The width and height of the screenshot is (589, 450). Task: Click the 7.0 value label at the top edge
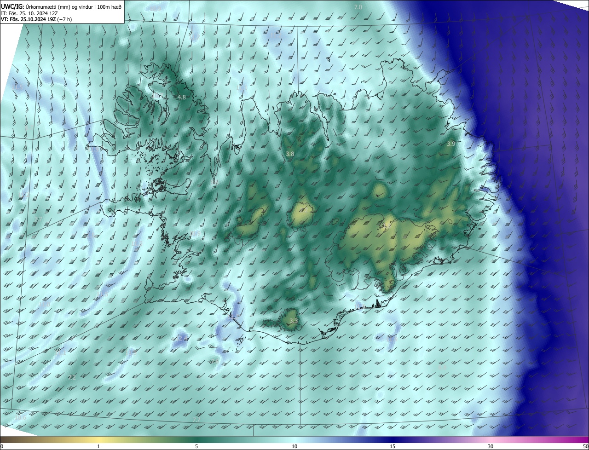(358, 7)
